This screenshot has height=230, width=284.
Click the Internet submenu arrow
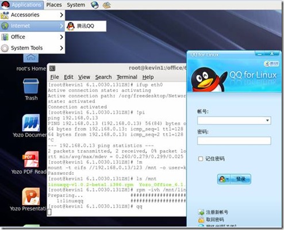click(62, 26)
